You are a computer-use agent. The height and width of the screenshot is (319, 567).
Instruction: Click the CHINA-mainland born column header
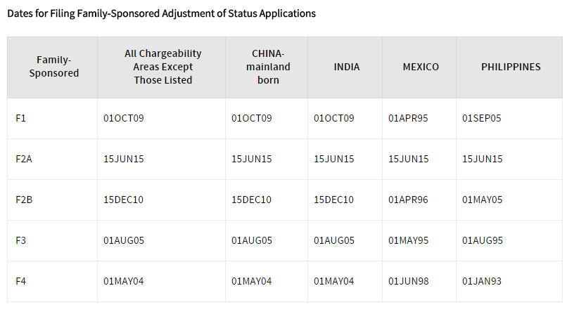(x=268, y=67)
